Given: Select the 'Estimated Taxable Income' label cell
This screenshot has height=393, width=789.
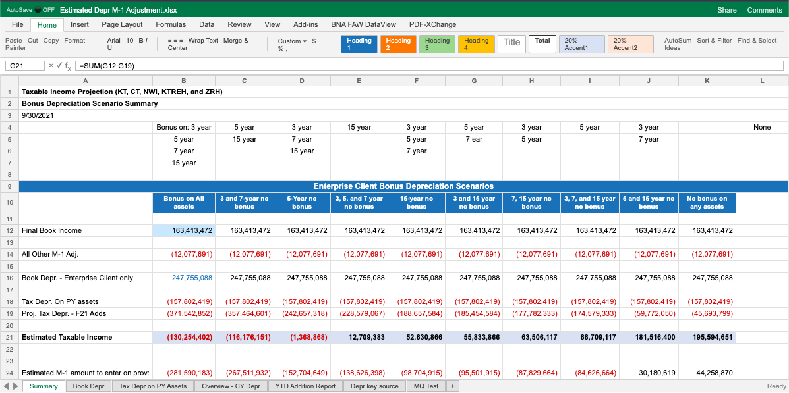Looking at the screenshot, I should [x=86, y=337].
